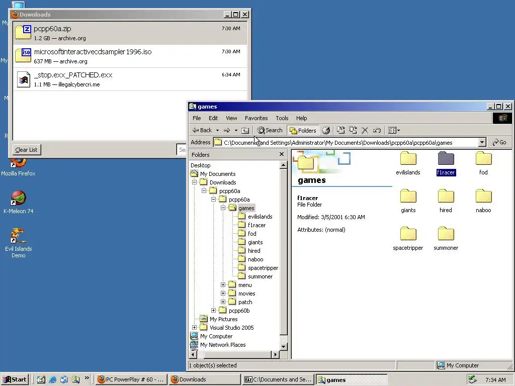The width and height of the screenshot is (515, 386).
Task: Open the Favorites menu
Action: 256,118
